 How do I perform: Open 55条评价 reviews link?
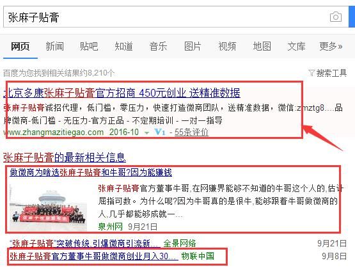point(191,132)
